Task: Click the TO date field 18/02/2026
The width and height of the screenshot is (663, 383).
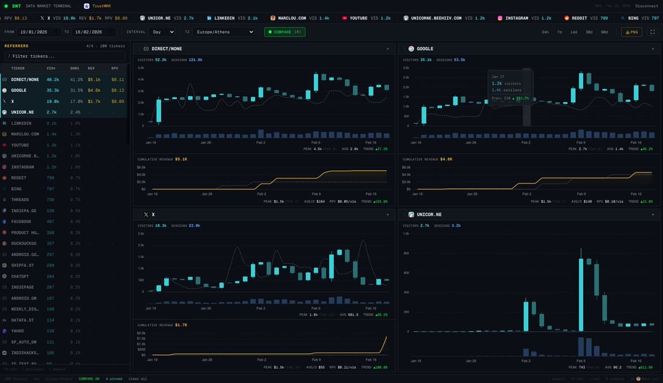Action: [94, 32]
